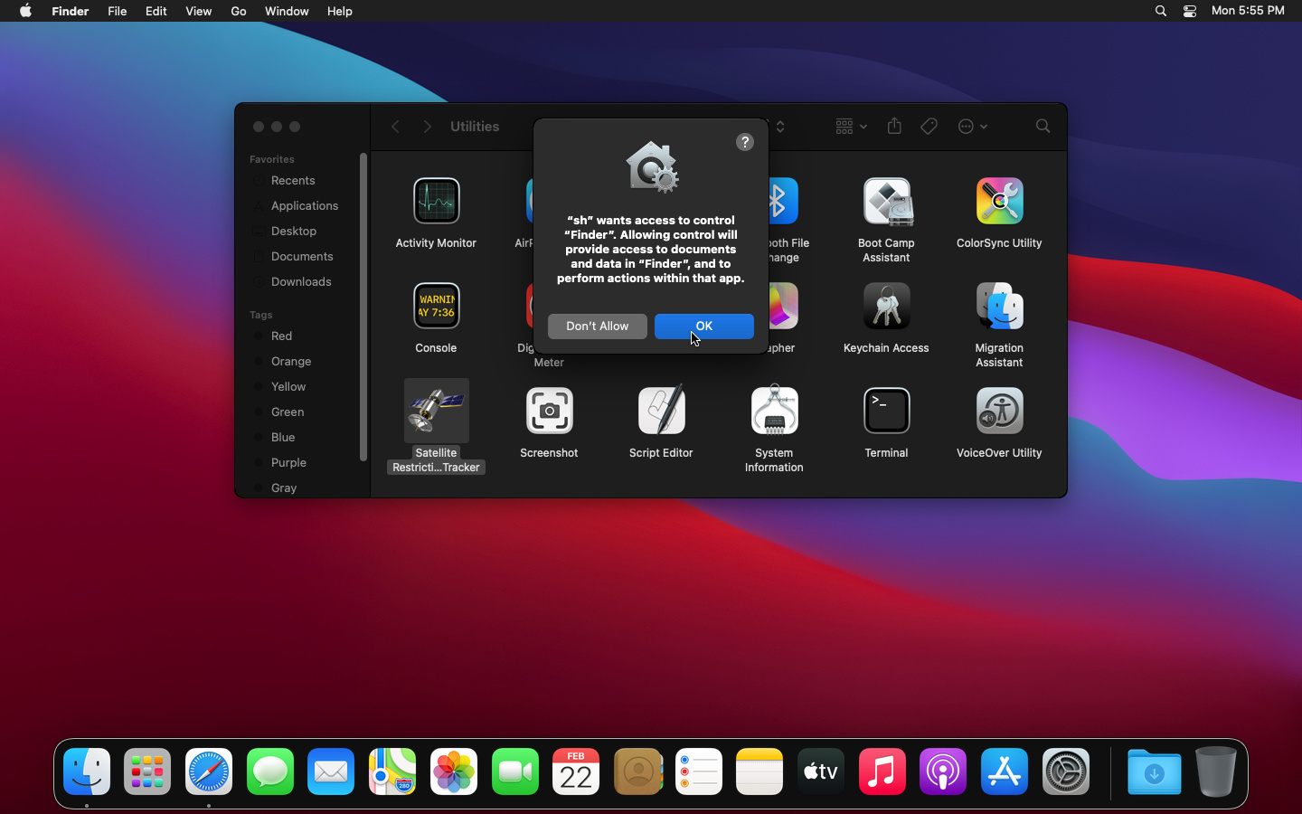Open the VoiceOver Utility icon
Image resolution: width=1302 pixels, height=814 pixels.
coord(999,412)
